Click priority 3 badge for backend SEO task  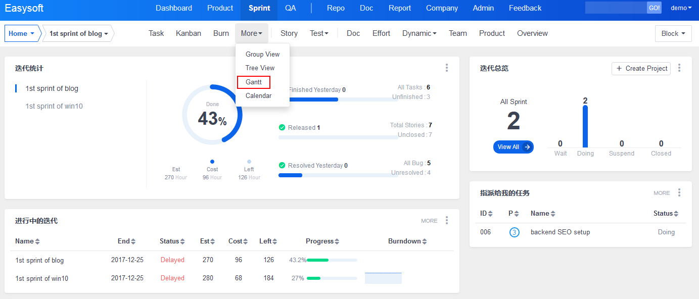pos(514,232)
